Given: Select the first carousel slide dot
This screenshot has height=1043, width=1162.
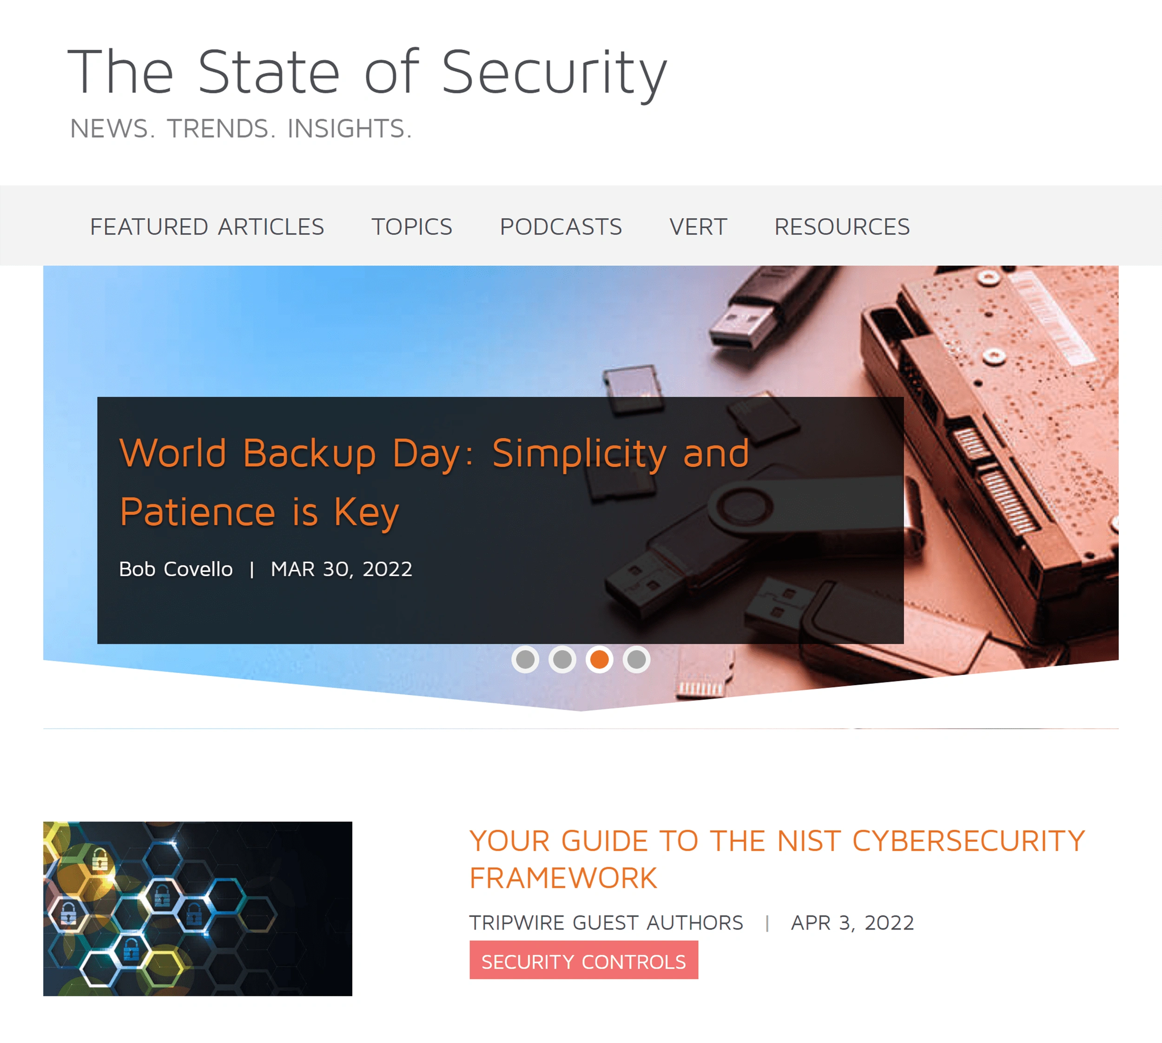Looking at the screenshot, I should [x=526, y=659].
